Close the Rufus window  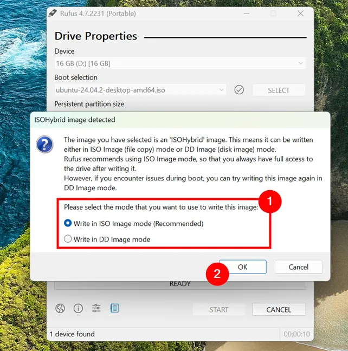pos(300,14)
